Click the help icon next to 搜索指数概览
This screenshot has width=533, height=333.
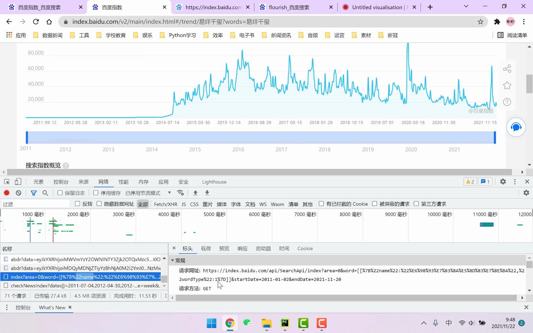pyautogui.click(x=66, y=166)
